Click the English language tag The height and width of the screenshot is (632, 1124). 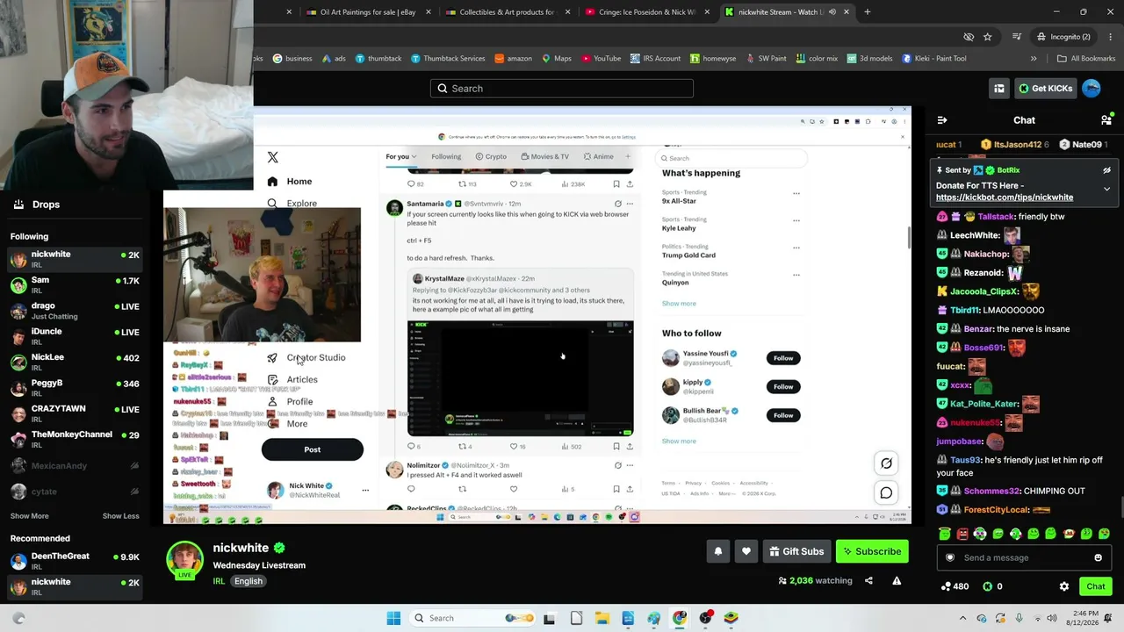pos(249,581)
